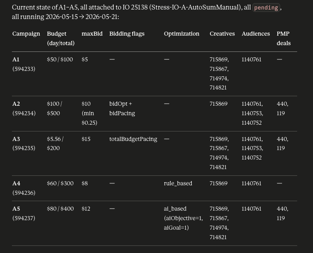Click maxBid value '$12' for A5

click(86, 209)
